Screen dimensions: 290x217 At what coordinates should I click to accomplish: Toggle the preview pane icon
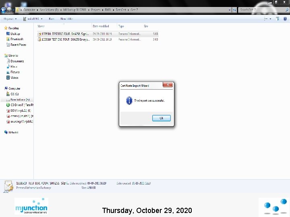click(x=278, y=19)
